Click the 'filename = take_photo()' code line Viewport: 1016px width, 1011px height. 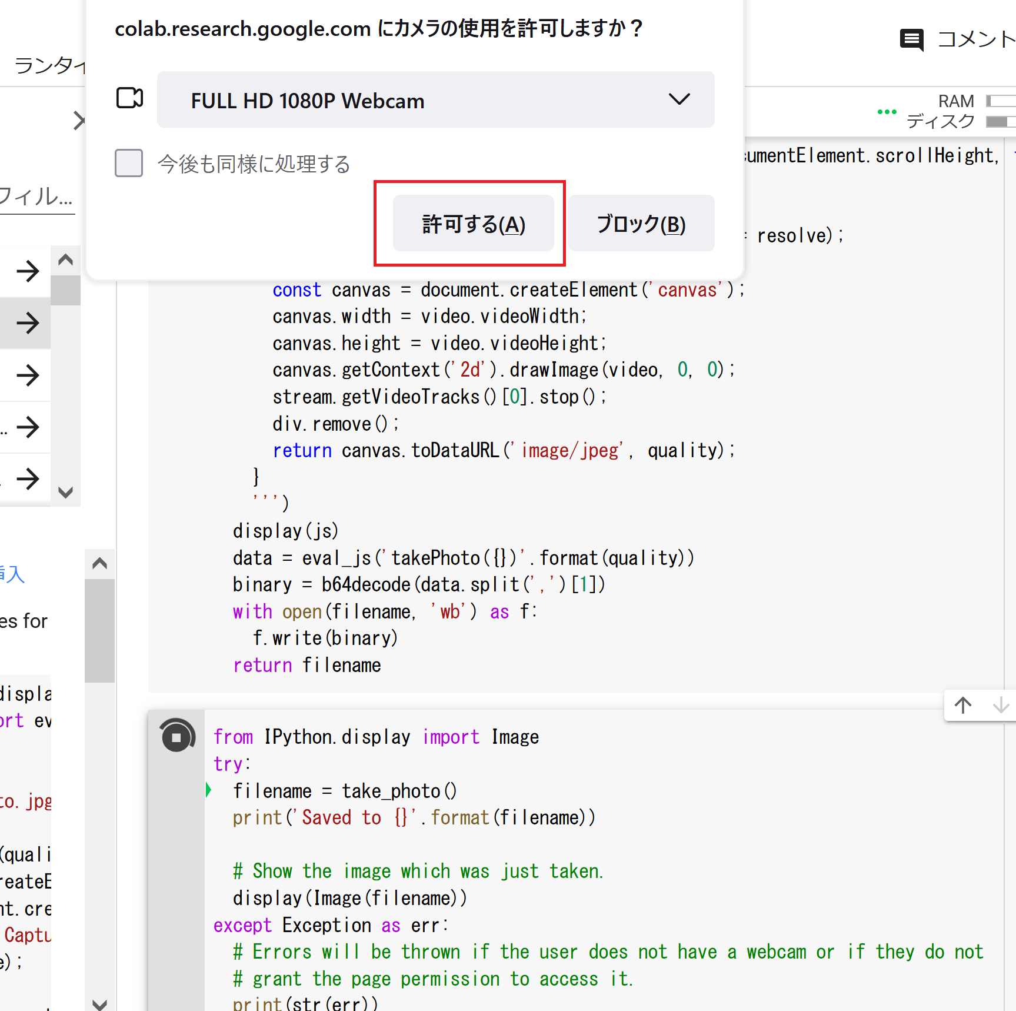tap(345, 790)
